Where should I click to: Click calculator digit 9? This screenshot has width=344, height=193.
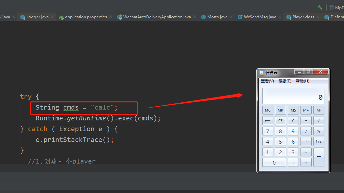293,131
